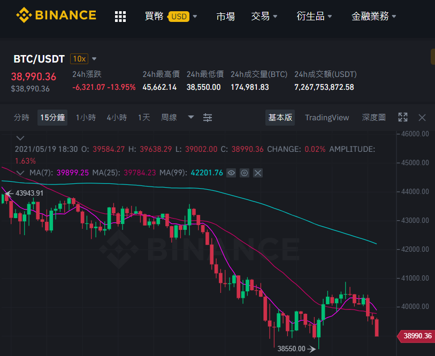Expand the BTC/USDT pair dropdown arrow
435x356 pixels.
click(94, 59)
